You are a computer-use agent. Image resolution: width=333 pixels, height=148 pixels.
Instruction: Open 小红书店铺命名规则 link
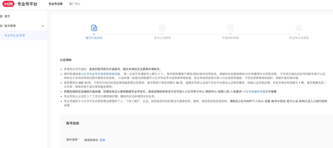[x=256, y=92]
